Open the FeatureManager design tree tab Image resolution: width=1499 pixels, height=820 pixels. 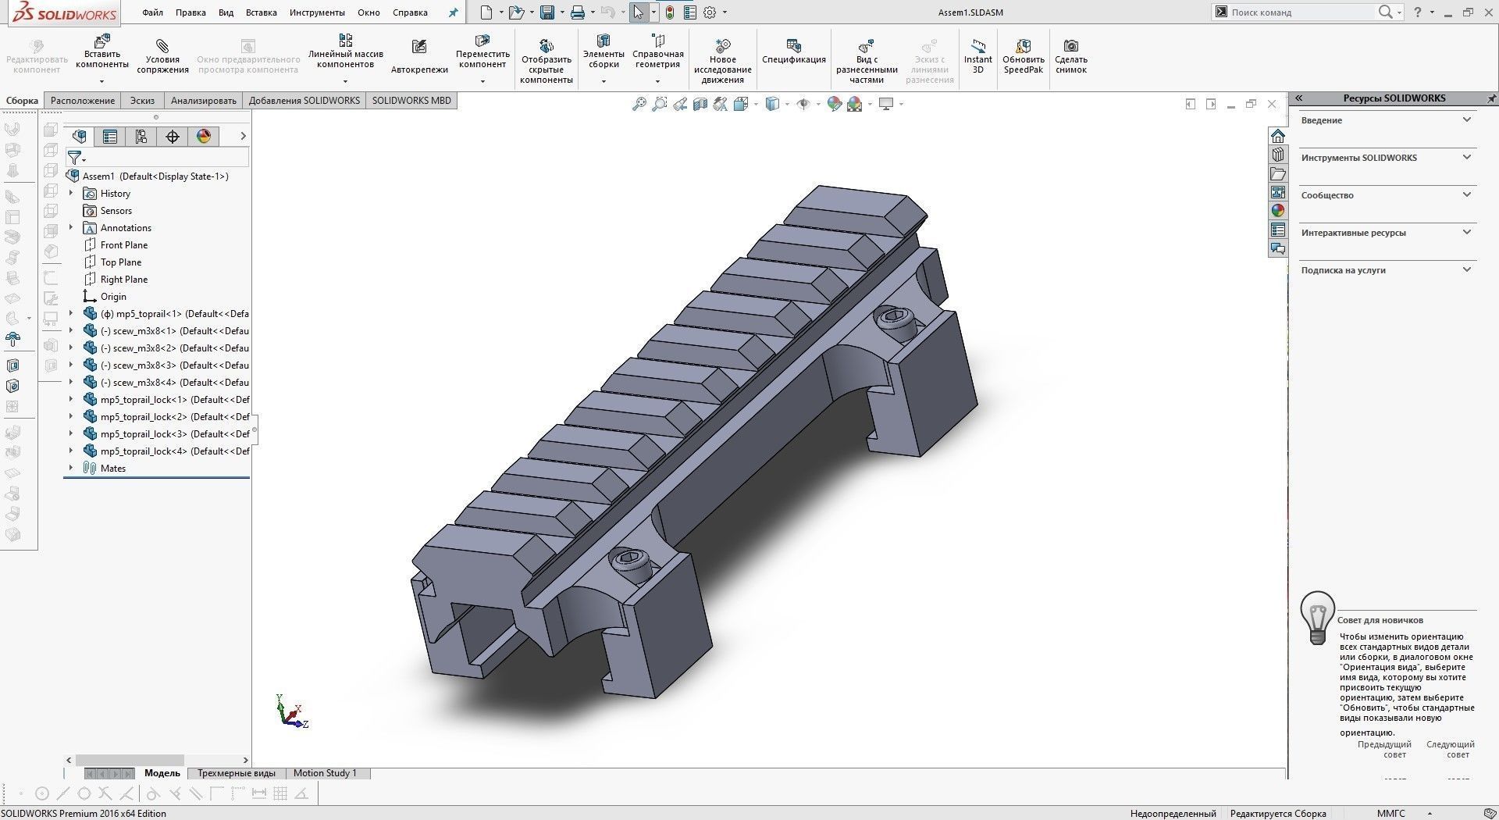coord(79,137)
